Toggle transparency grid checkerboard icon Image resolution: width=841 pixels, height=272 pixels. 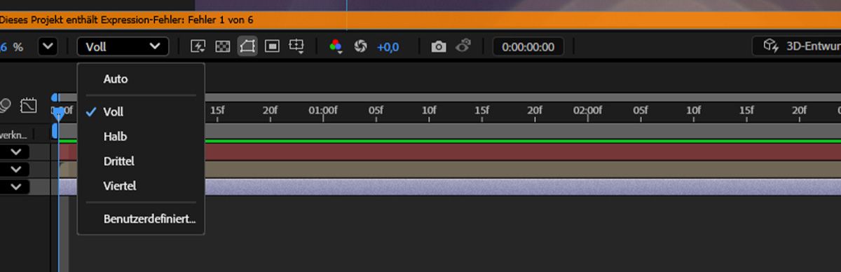[x=222, y=46]
